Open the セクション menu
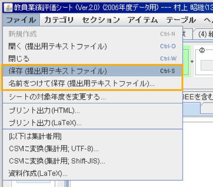Viewport: 213px width, 187px height. coord(101,20)
